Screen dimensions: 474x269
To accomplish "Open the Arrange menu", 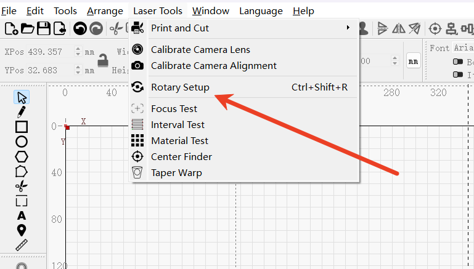I will click(104, 10).
